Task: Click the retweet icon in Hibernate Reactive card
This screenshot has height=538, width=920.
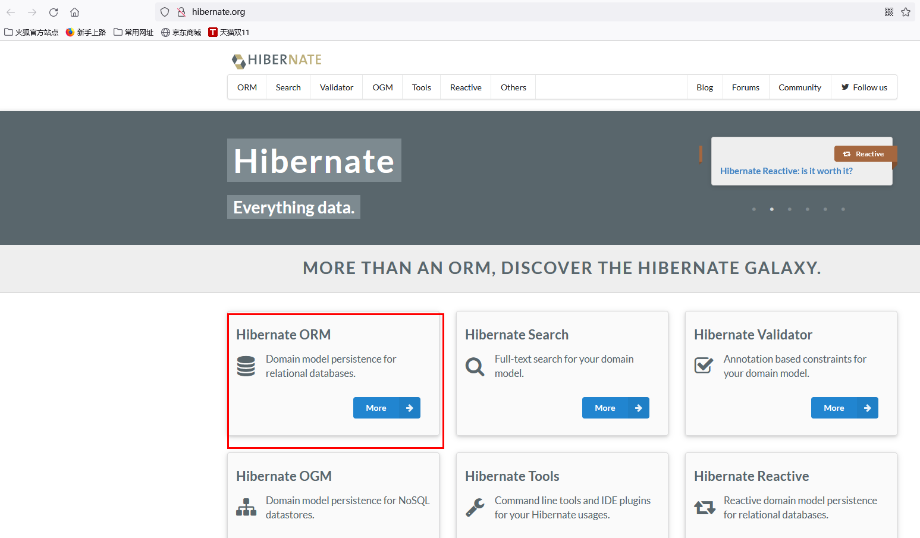Action: pyautogui.click(x=705, y=508)
